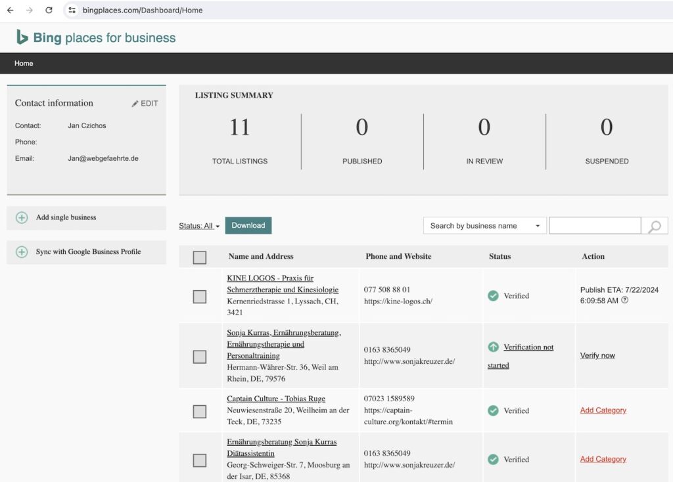Click the browser forward arrow
The height and width of the screenshot is (482, 673).
pos(29,10)
